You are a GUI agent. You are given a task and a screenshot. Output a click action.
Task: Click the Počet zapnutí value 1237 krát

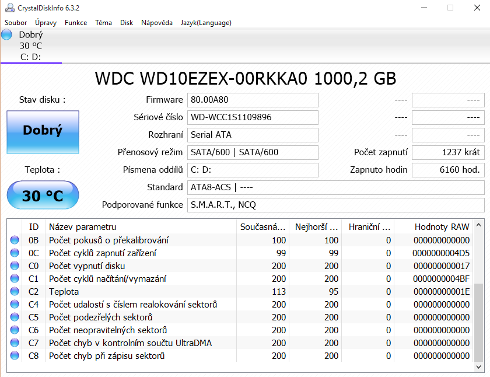(x=448, y=152)
